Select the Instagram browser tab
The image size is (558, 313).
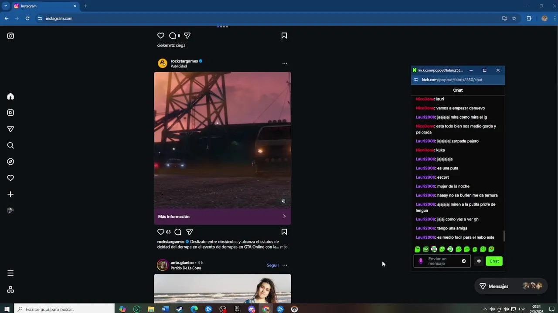tap(45, 6)
